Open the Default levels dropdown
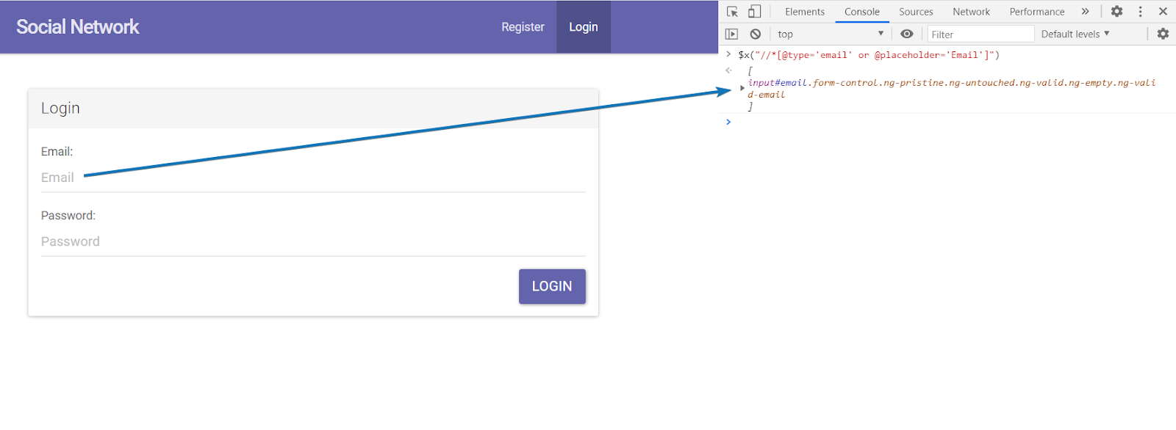 (x=1075, y=34)
